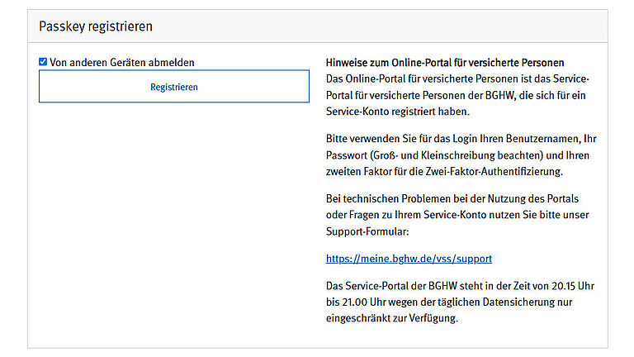
Task: Click the '20.15 Uhr' time text
Action: click(571, 286)
